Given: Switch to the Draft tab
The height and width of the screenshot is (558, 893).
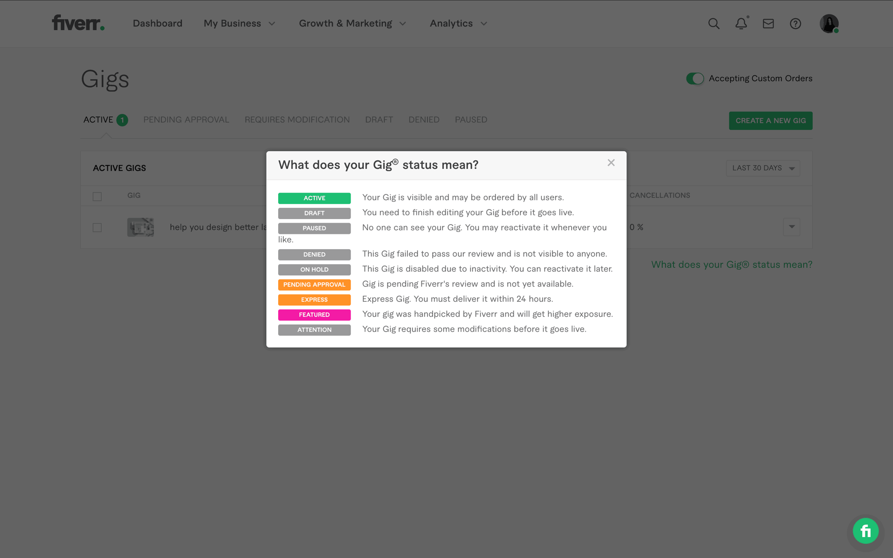Looking at the screenshot, I should tap(379, 120).
